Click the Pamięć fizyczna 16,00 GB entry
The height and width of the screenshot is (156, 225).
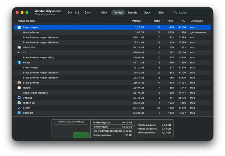pos(112,123)
